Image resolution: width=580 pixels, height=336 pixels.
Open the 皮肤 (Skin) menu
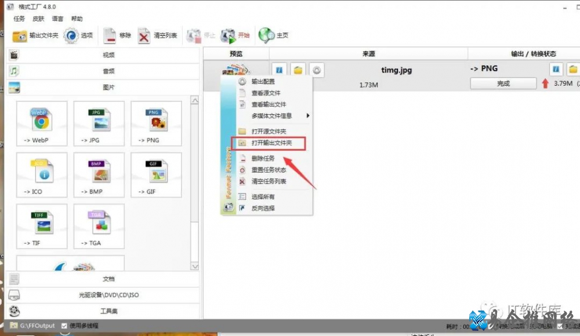38,19
